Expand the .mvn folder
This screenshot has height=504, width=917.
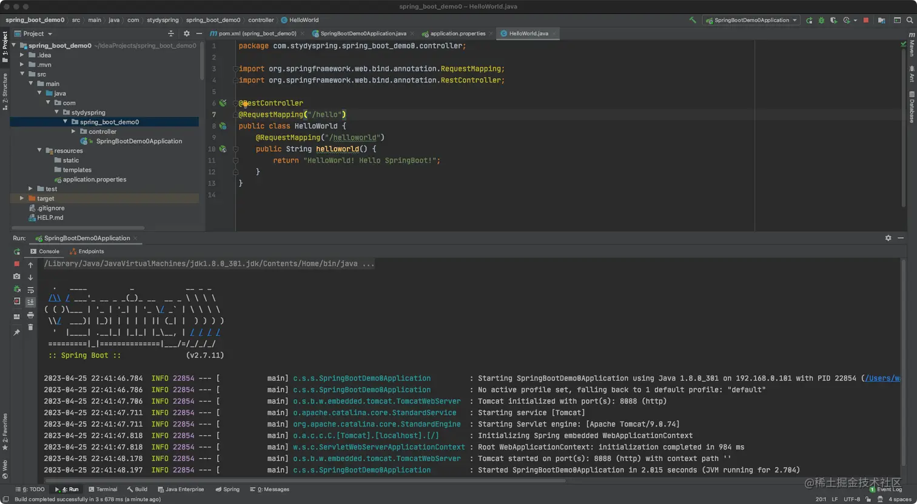coord(22,64)
